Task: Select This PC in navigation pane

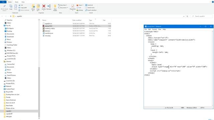Action: [x=8, y=26]
